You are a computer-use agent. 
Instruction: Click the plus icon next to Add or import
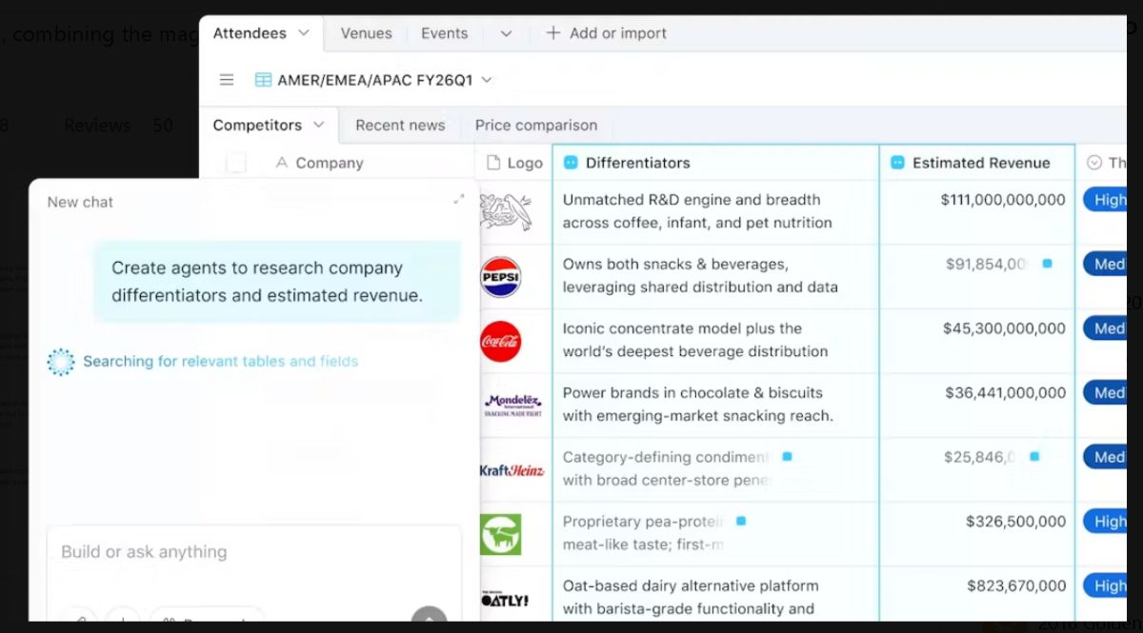point(552,33)
